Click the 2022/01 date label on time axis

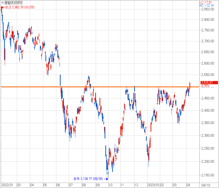pyautogui.click(x=7, y=185)
